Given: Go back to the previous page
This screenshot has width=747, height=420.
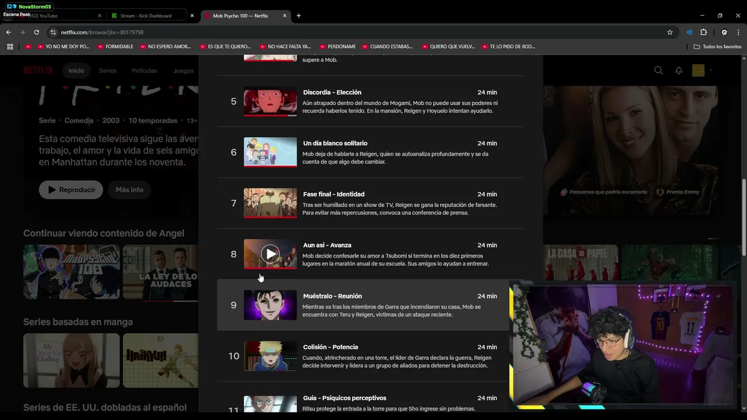Looking at the screenshot, I should point(8,32).
